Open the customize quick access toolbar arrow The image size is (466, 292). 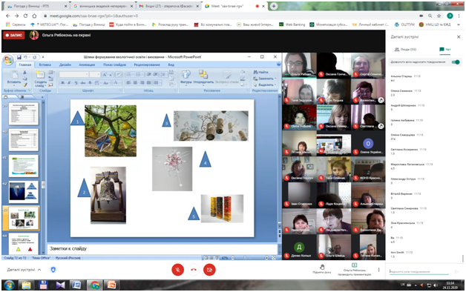point(43,57)
